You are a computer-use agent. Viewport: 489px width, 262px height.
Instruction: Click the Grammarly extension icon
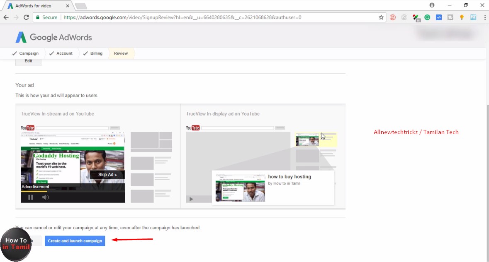click(x=427, y=17)
